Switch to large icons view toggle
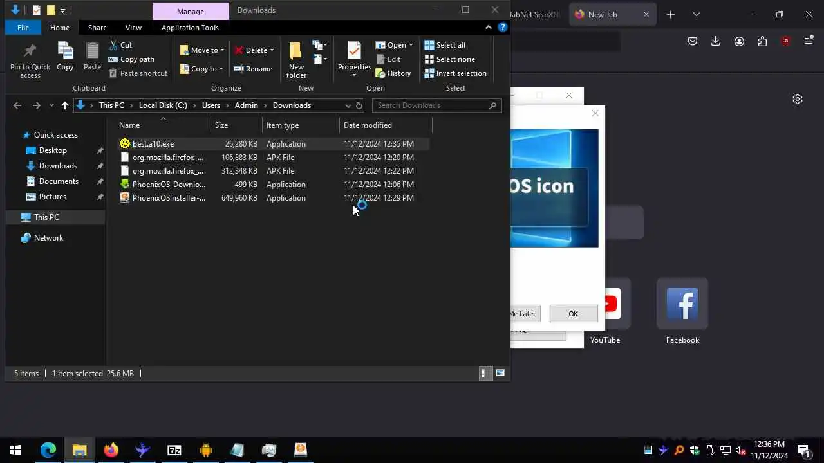Screen dimensions: 824x463 tap(500, 373)
